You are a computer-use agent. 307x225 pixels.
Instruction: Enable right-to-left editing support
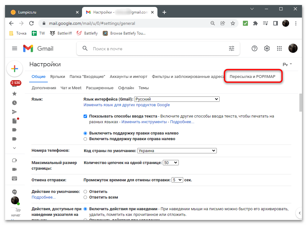(85, 139)
